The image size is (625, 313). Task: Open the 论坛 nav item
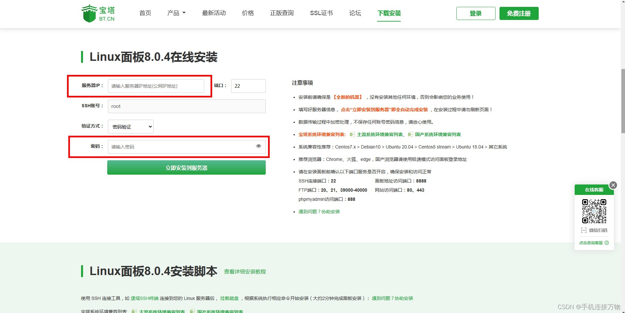pos(355,13)
